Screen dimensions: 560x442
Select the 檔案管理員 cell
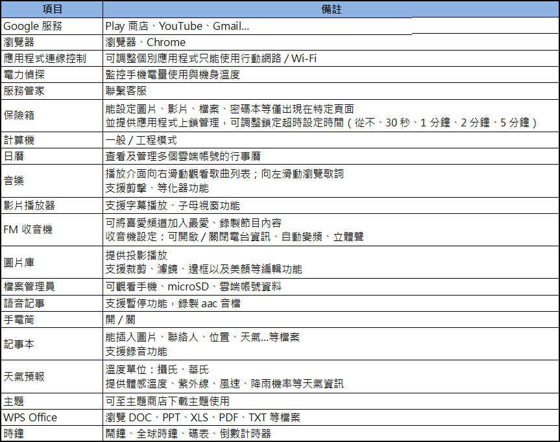52,286
